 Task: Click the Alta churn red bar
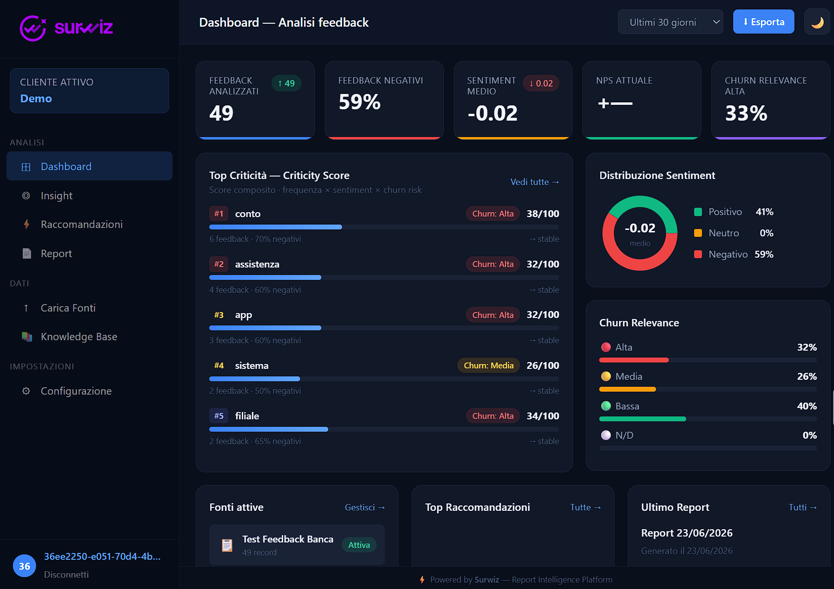(x=634, y=360)
